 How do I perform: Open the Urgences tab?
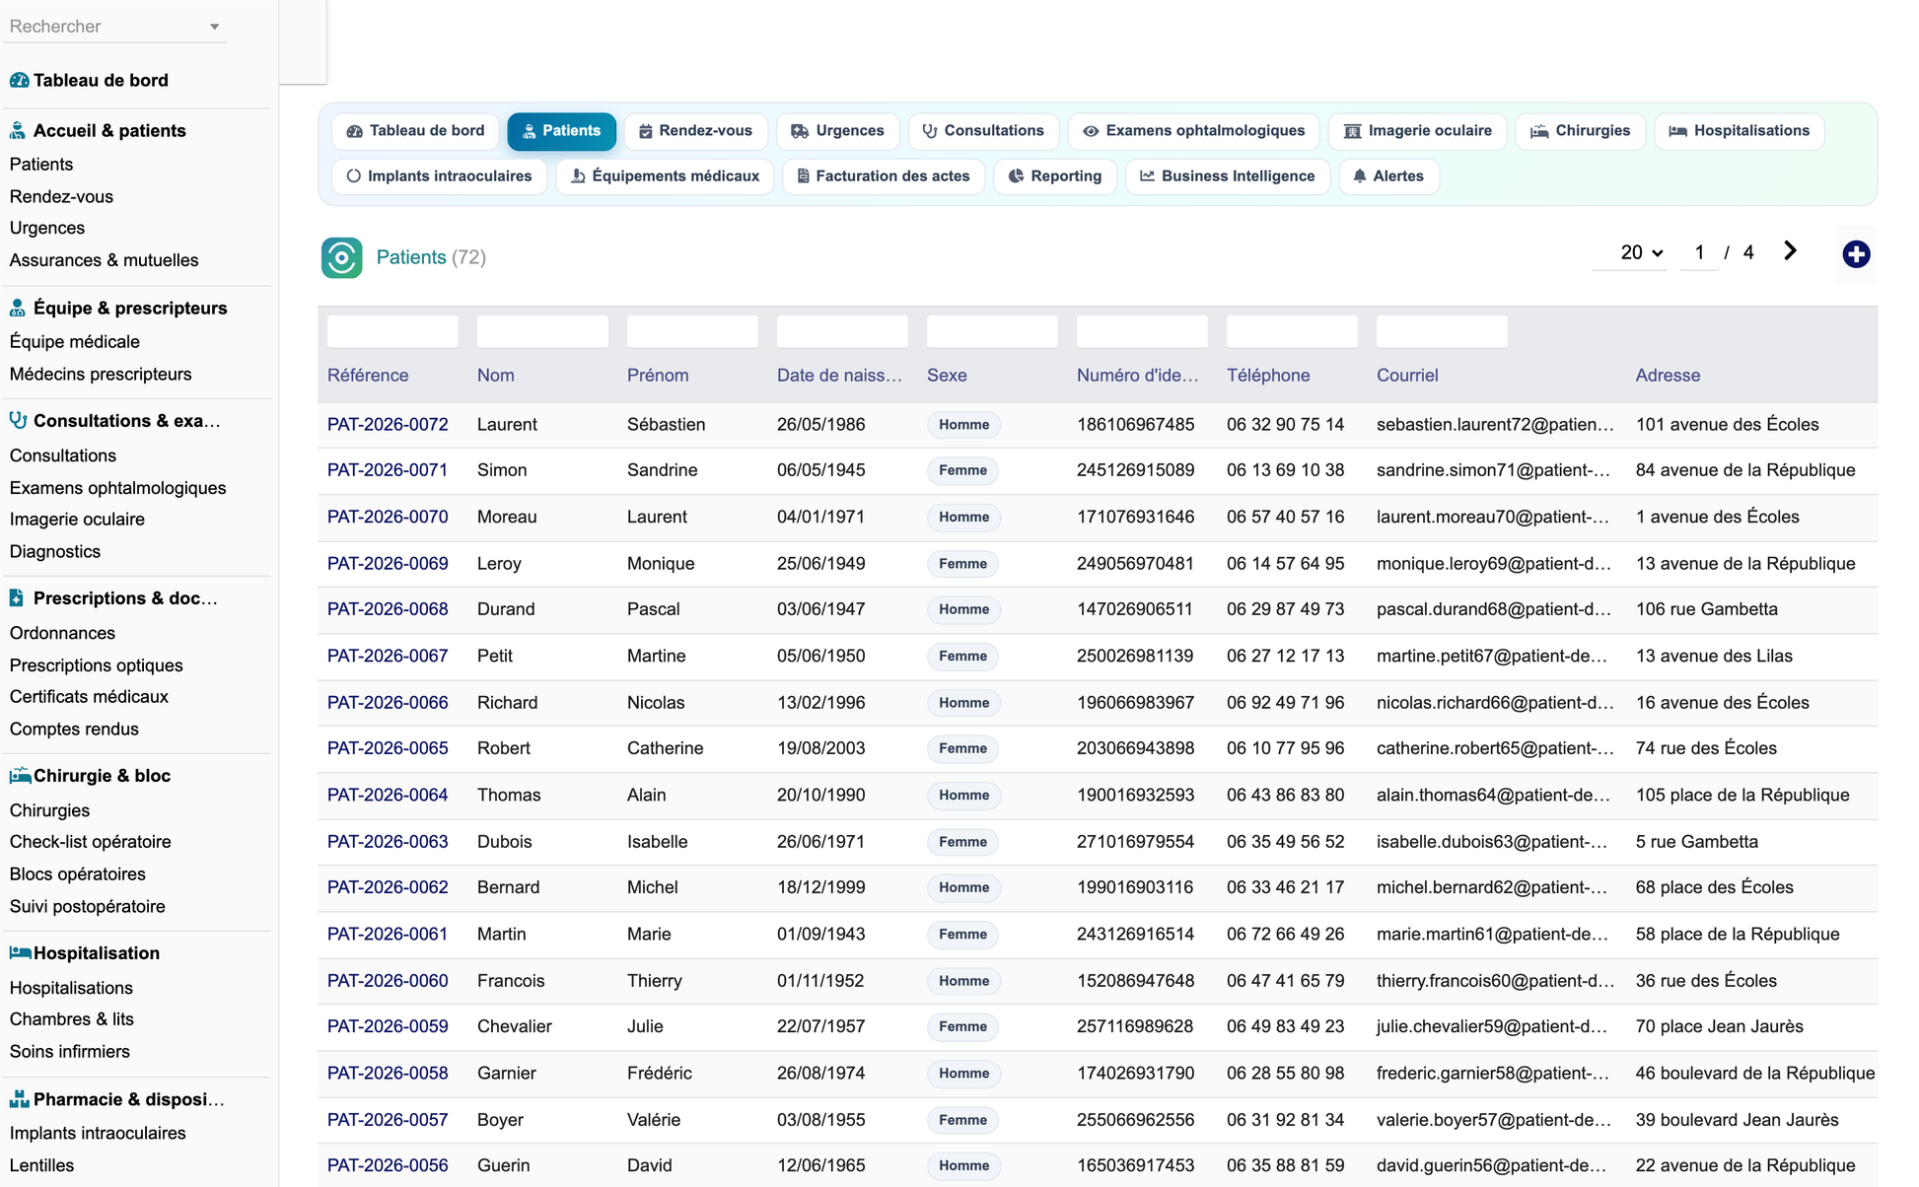837,131
